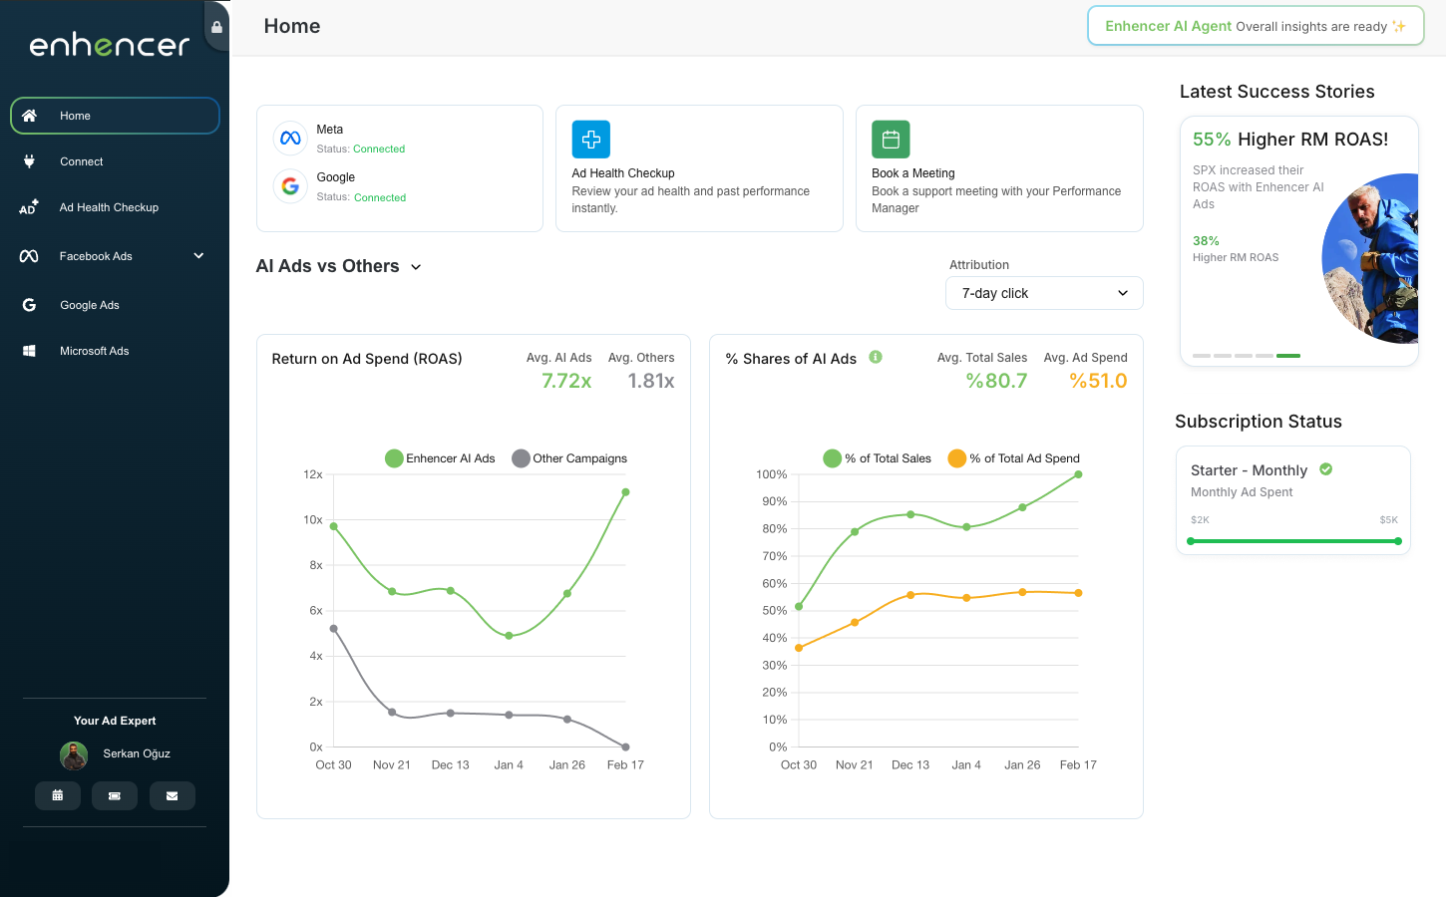The image size is (1446, 897).
Task: Click the Oct 30 gray Other Campaigns point
Action: [x=333, y=629]
